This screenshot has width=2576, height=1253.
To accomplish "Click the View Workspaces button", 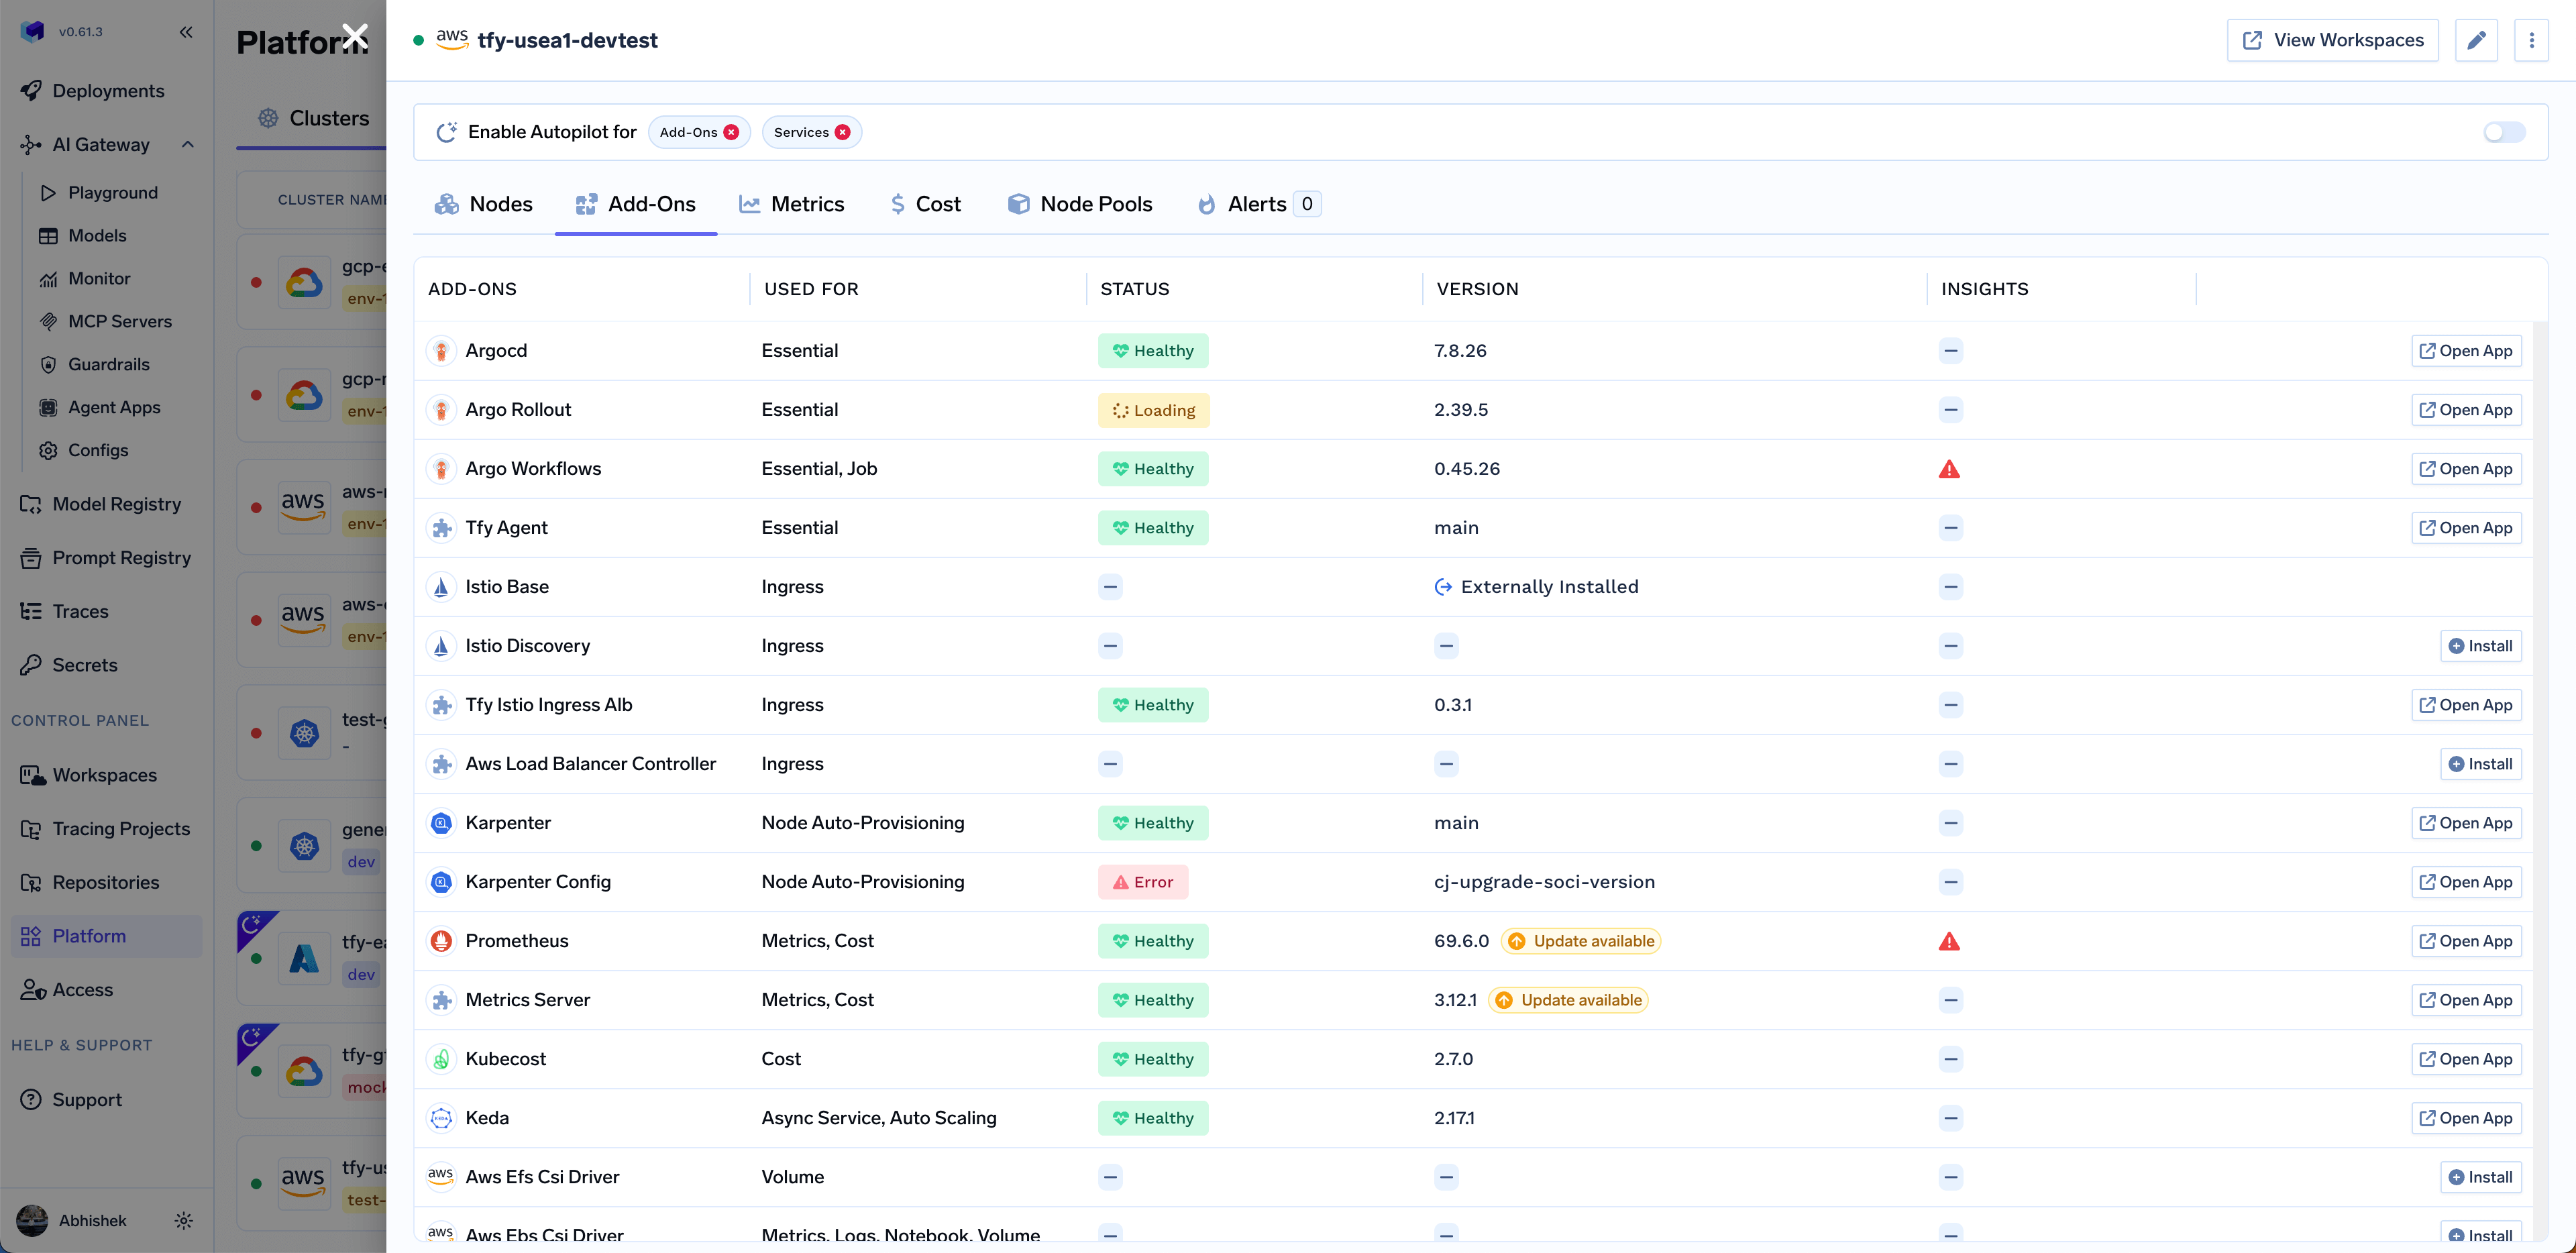I will pyautogui.click(x=2333, y=40).
